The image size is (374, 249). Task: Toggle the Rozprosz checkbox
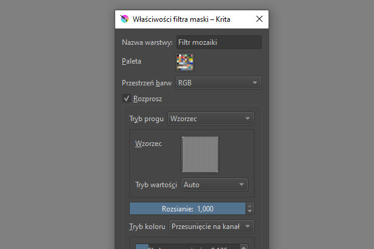point(127,98)
